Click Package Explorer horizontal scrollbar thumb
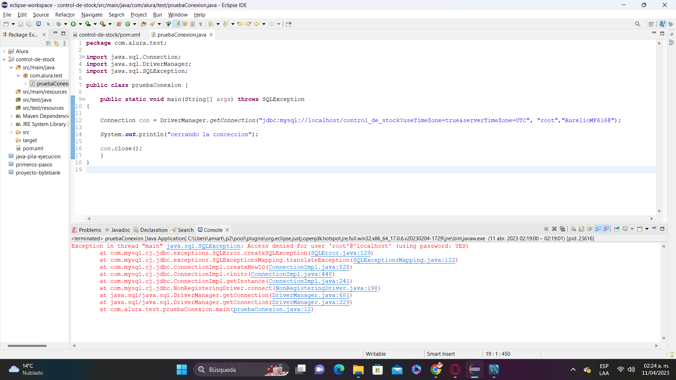Screen dimensions: 676x380 tap(27, 346)
